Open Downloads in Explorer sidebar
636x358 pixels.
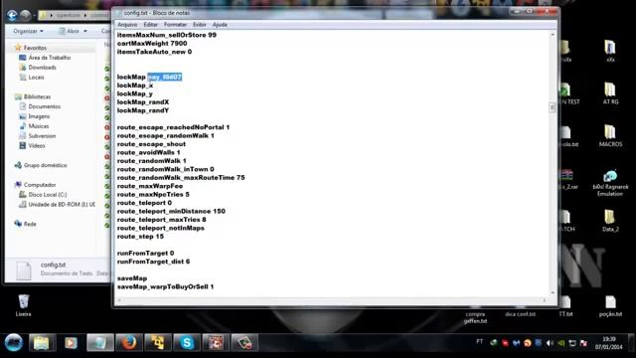pyautogui.click(x=42, y=68)
